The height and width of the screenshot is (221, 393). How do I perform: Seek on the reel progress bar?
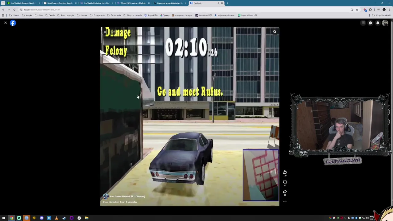click(x=190, y=205)
